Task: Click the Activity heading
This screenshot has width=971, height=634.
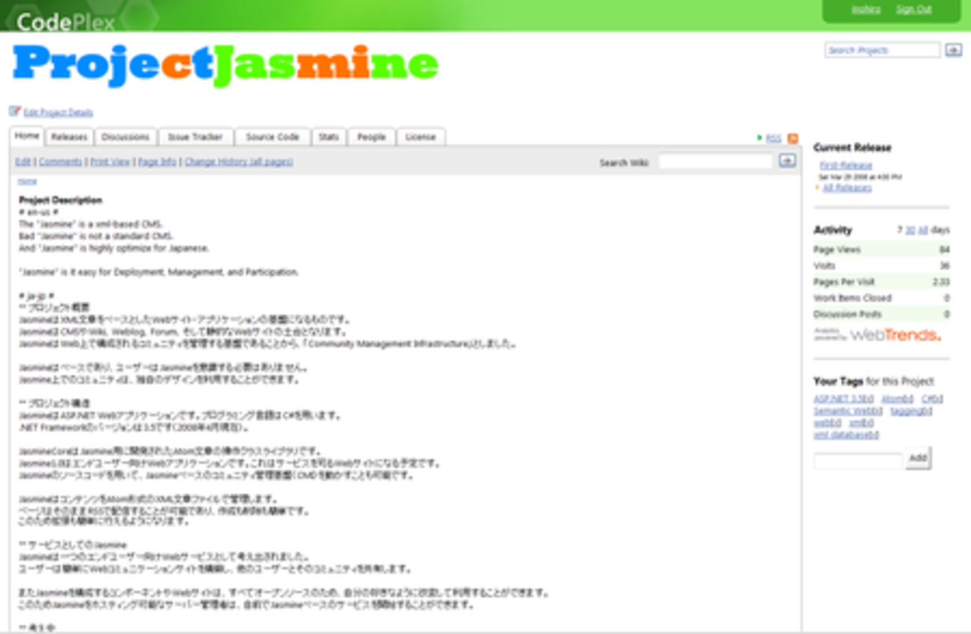Action: [833, 230]
